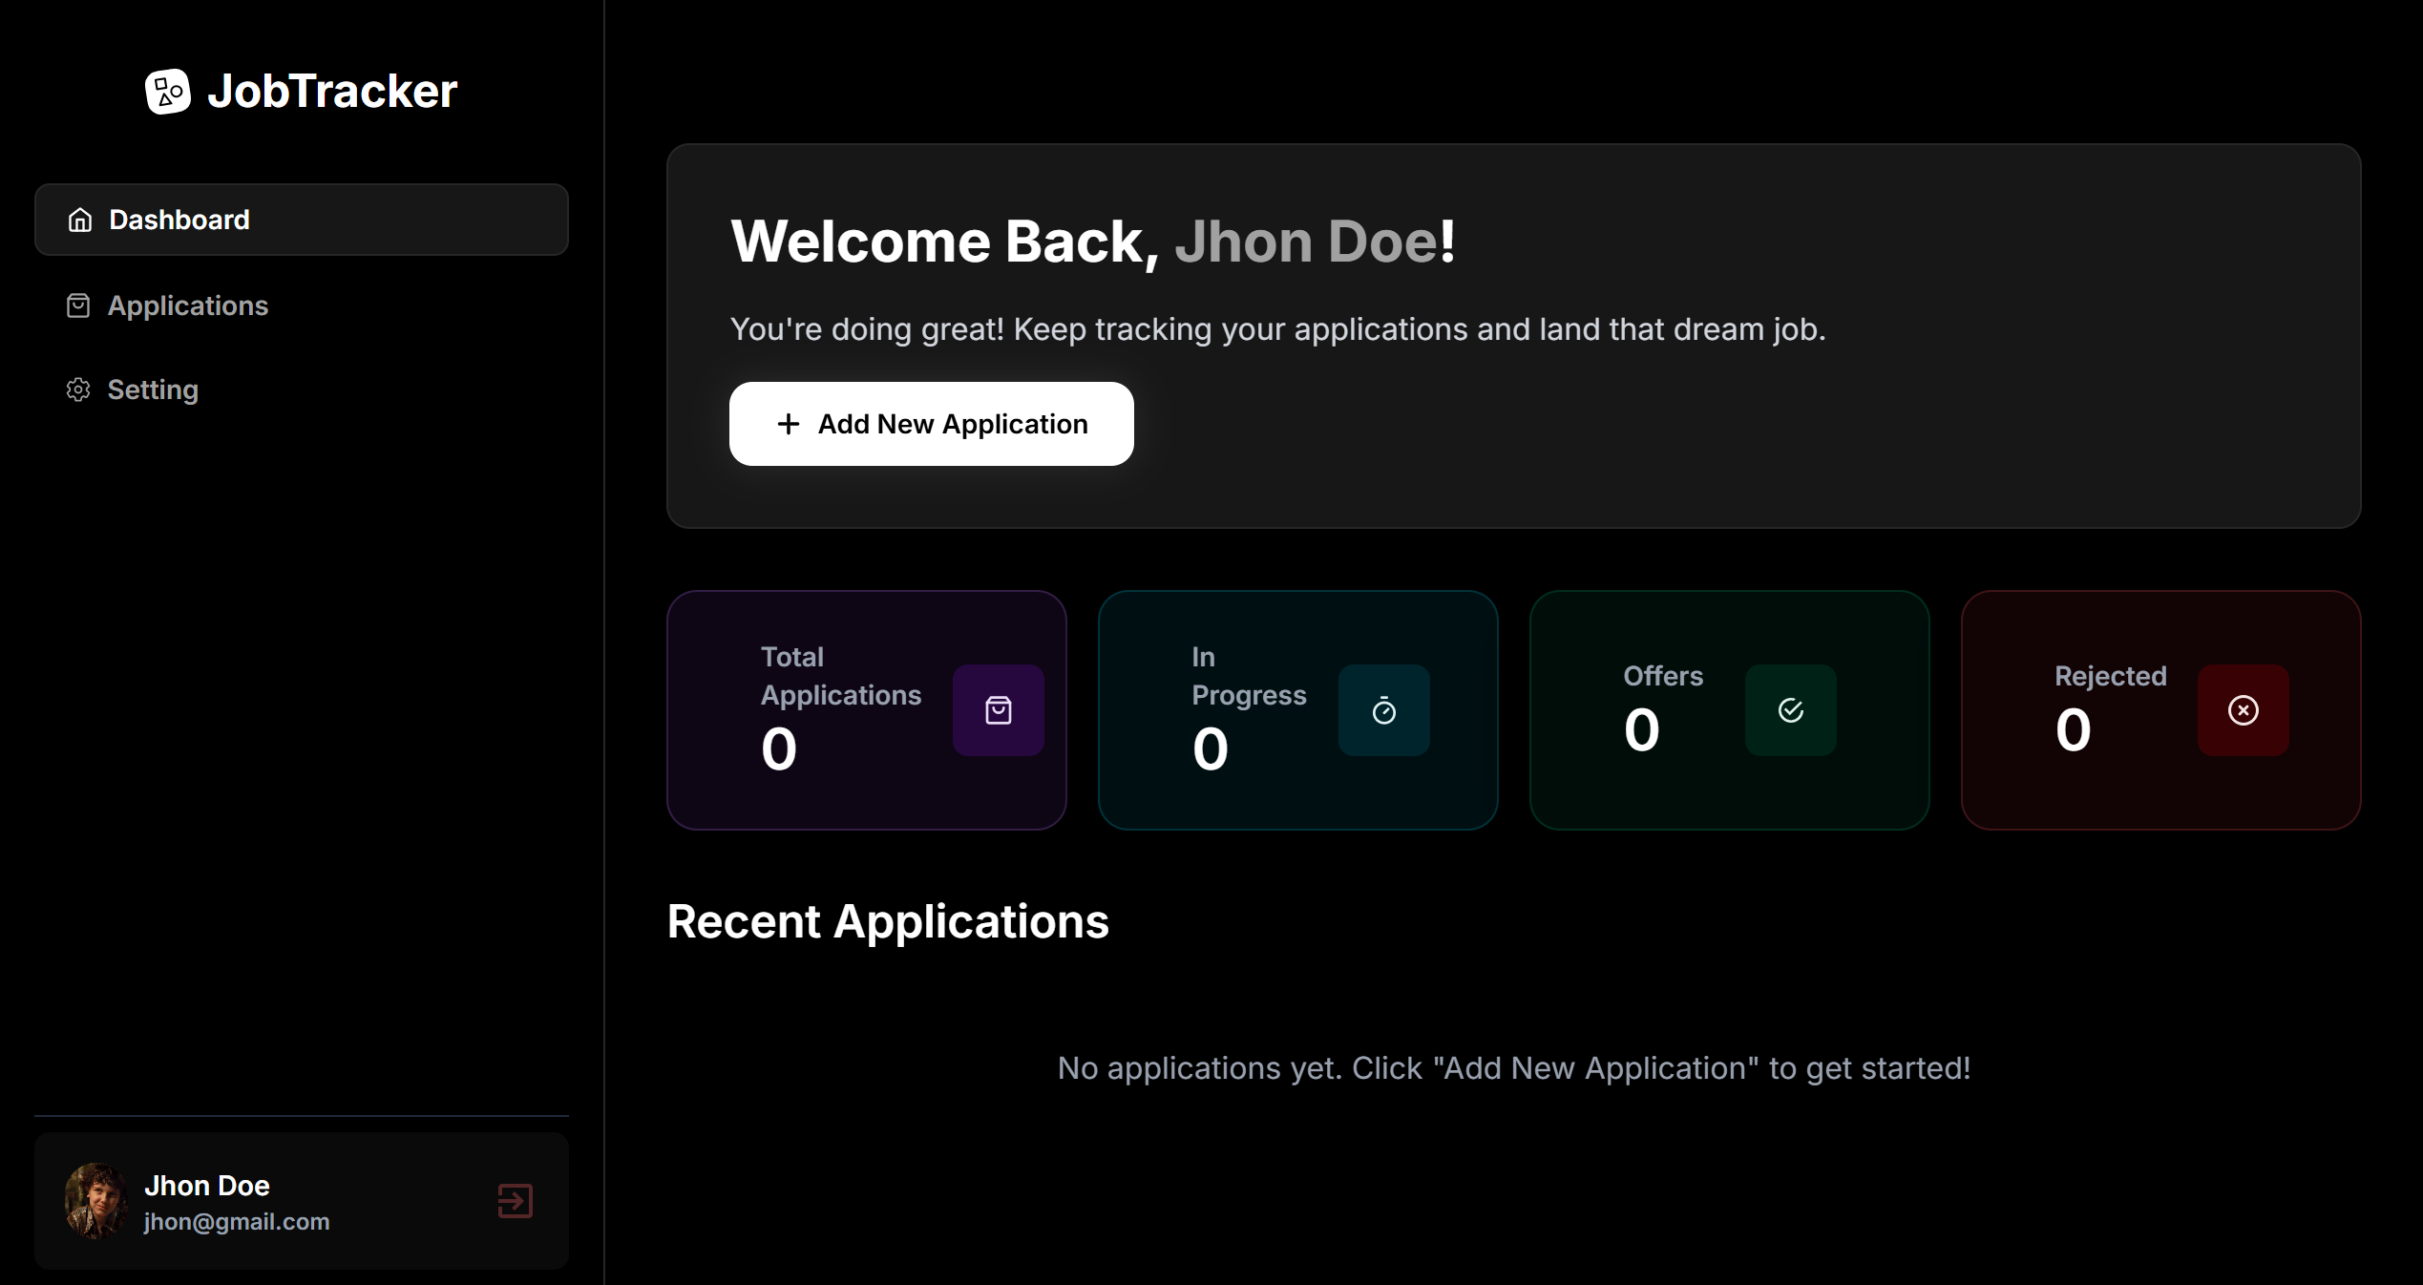Click the purple bag icon in Total Applications

[x=998, y=710]
